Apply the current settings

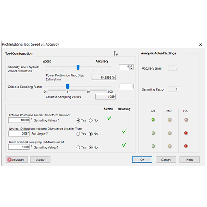40,160
